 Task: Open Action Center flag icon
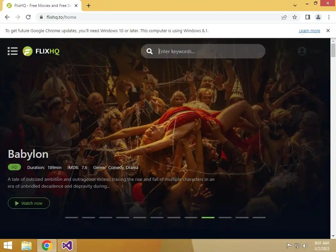tap(289, 245)
